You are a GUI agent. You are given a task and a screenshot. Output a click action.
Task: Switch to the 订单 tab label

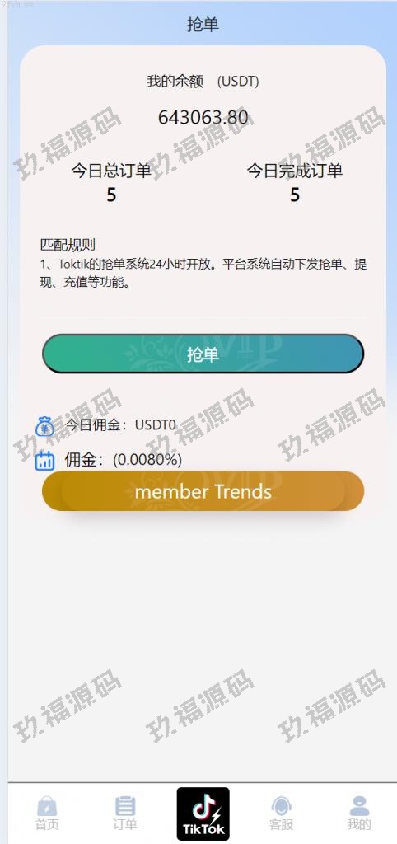[x=125, y=824]
